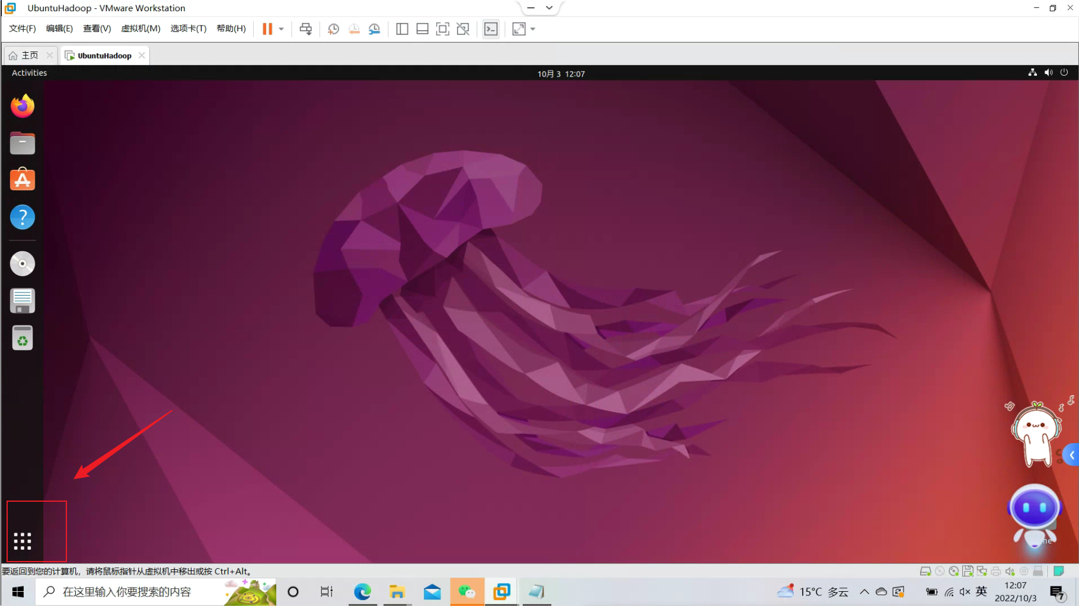Open the 编辑(E) menu
Viewport: 1079px width, 606px height.
pyautogui.click(x=59, y=28)
